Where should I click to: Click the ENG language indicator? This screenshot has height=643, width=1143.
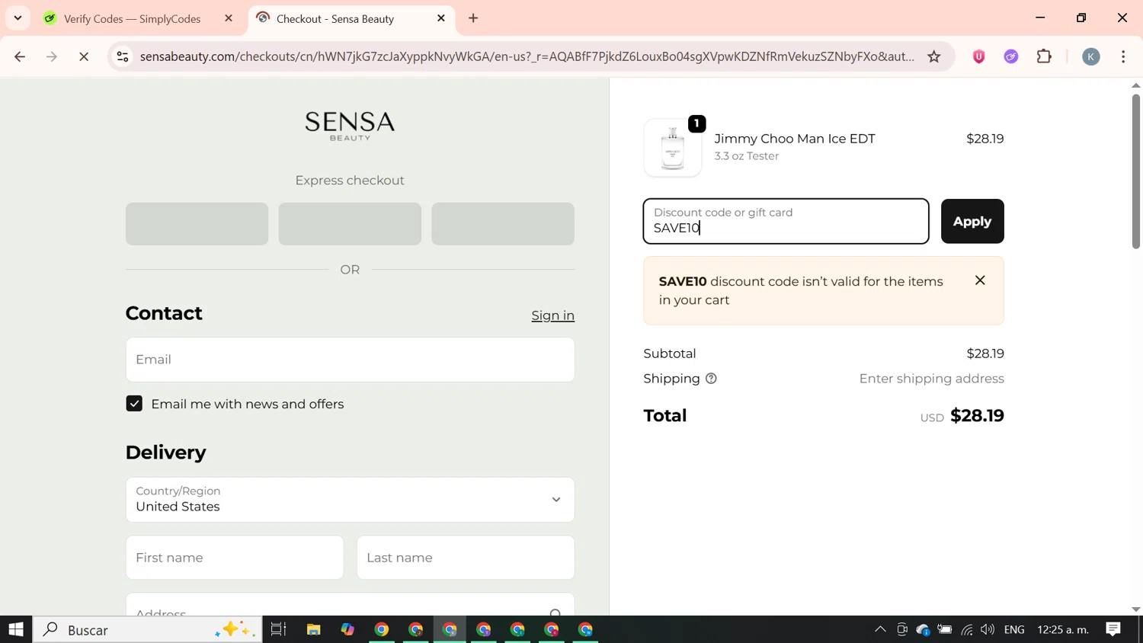[1014, 629]
